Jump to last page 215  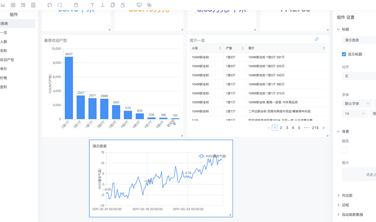(x=315, y=128)
